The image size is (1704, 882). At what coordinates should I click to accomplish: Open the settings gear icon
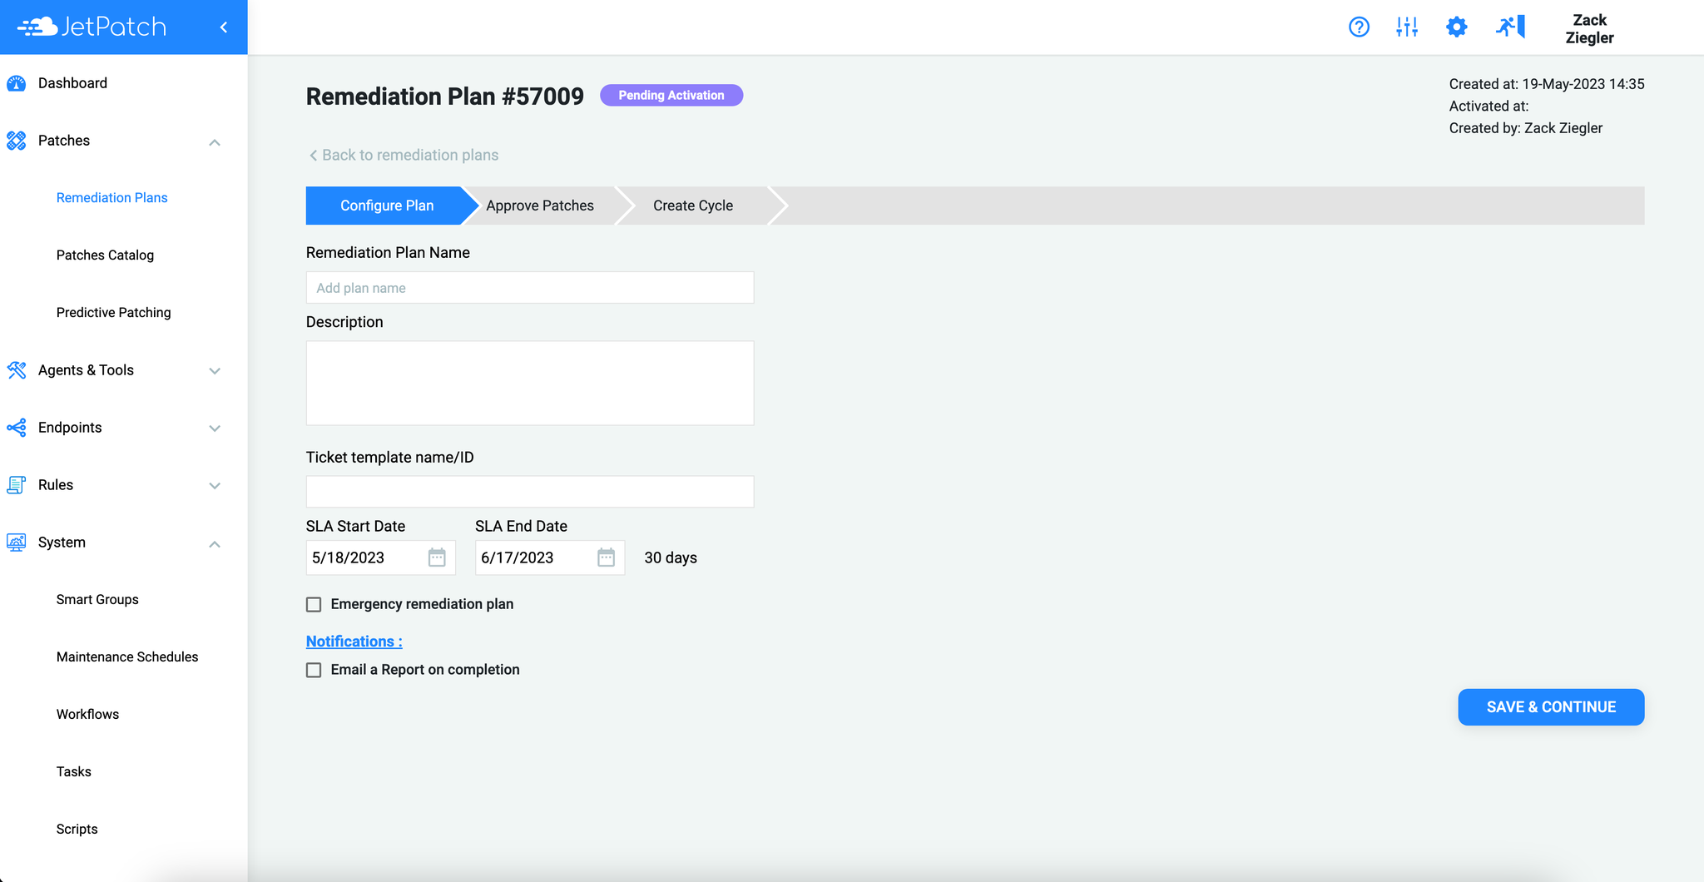click(1456, 27)
